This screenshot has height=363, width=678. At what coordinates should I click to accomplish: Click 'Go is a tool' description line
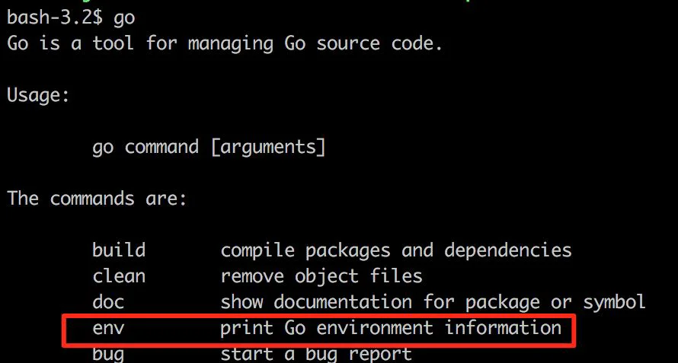(x=225, y=44)
